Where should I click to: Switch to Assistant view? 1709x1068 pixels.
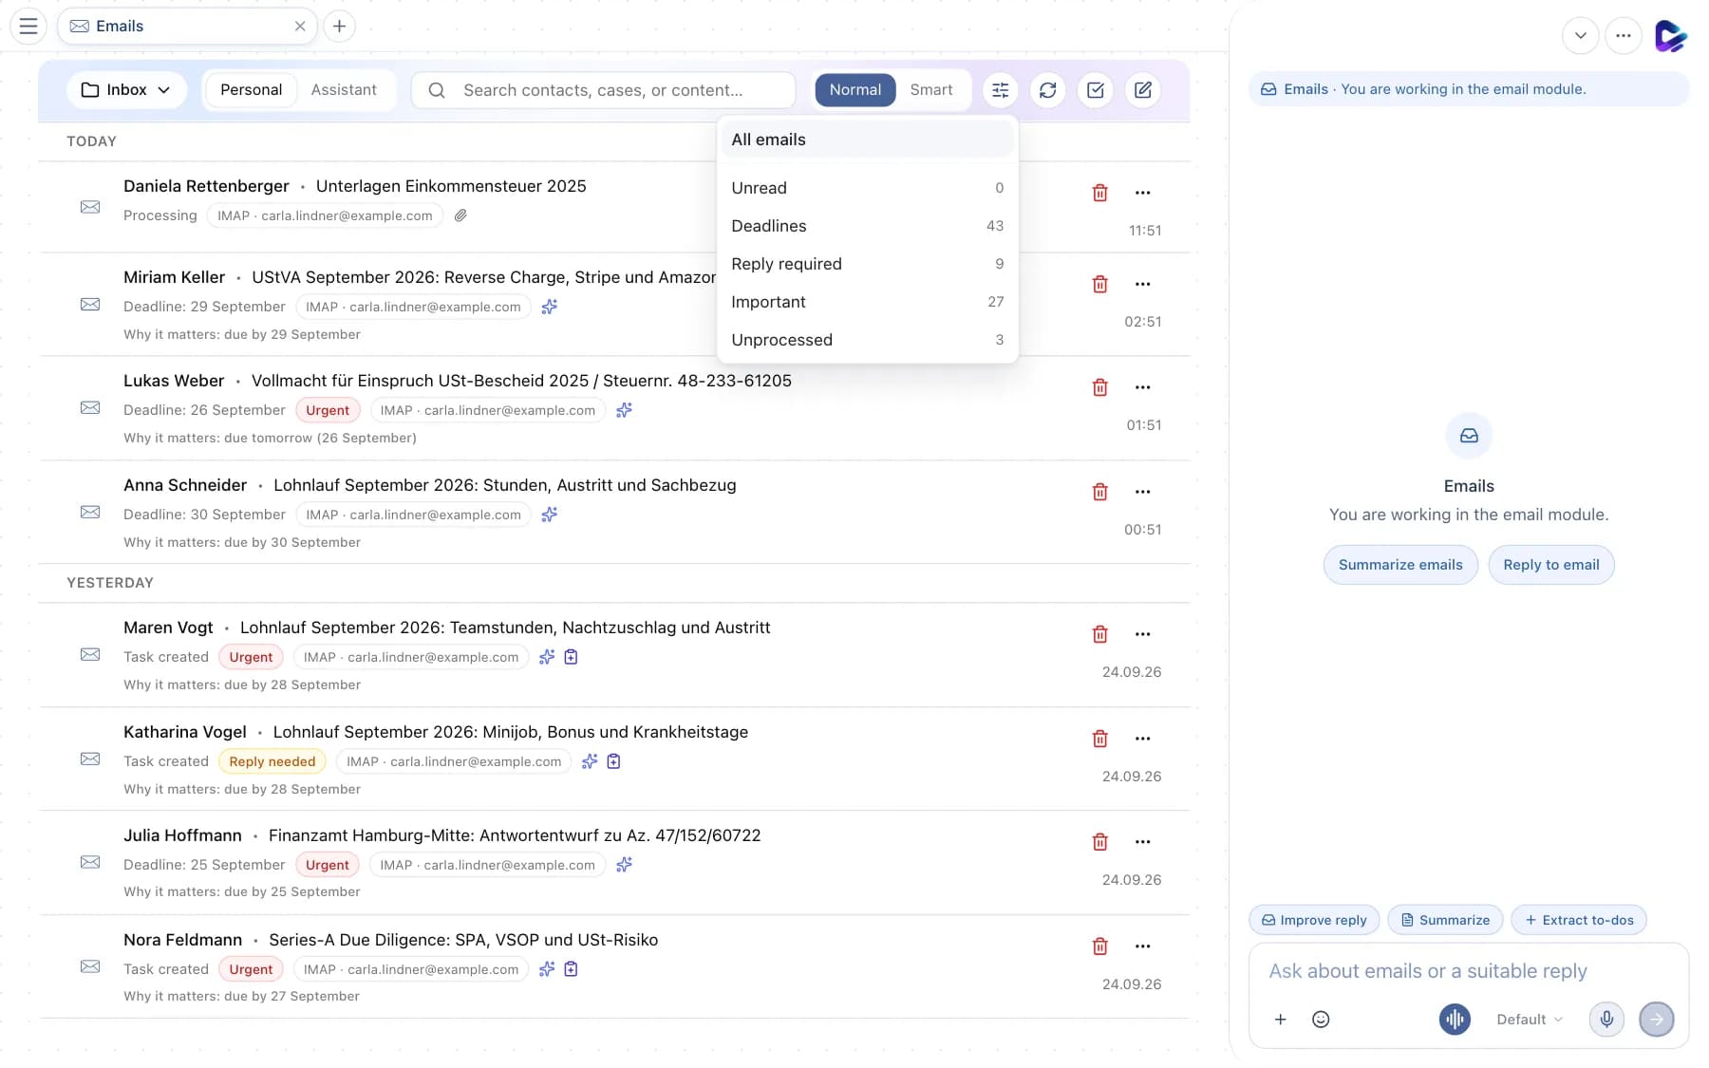pos(344,89)
